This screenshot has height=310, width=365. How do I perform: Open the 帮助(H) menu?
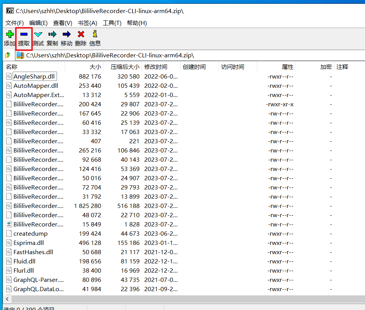(x=137, y=23)
